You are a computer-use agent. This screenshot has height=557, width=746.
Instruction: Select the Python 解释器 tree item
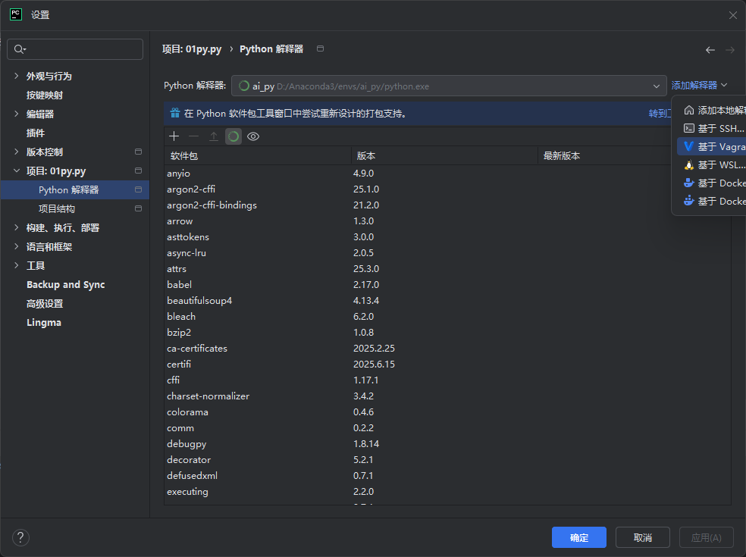tap(75, 189)
